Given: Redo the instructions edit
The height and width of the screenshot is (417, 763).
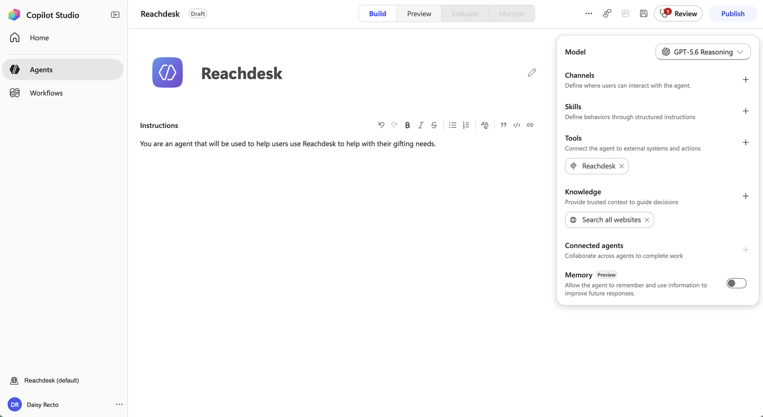Looking at the screenshot, I should point(394,125).
